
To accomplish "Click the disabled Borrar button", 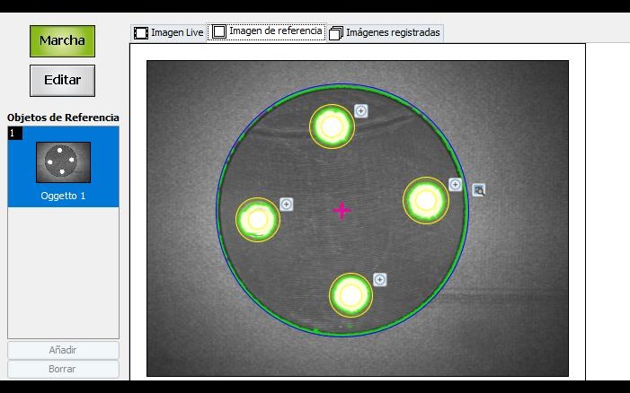I will (63, 369).
